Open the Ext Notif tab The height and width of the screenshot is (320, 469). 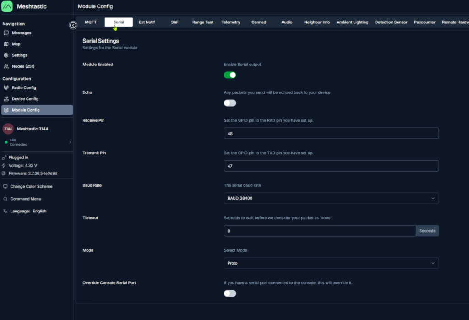[x=147, y=22]
